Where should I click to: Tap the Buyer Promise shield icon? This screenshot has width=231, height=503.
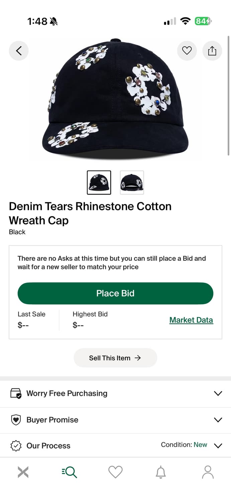click(x=16, y=420)
